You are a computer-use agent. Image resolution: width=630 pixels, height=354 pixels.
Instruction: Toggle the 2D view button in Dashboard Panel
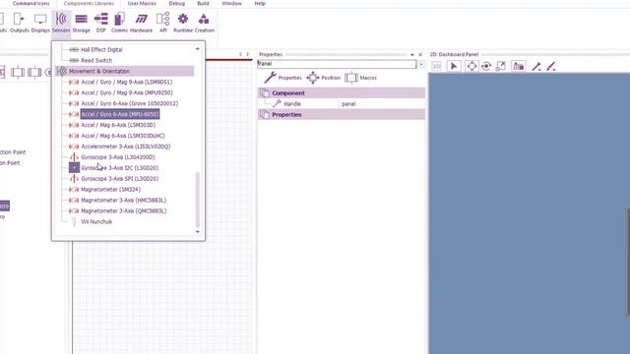(436, 66)
